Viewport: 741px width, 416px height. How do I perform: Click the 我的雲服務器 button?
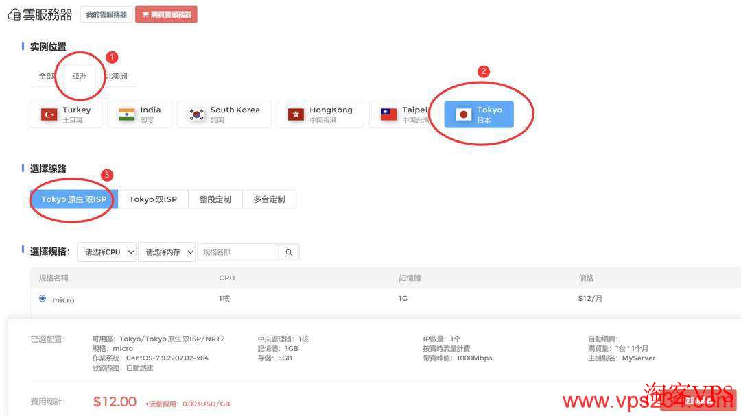pos(106,13)
